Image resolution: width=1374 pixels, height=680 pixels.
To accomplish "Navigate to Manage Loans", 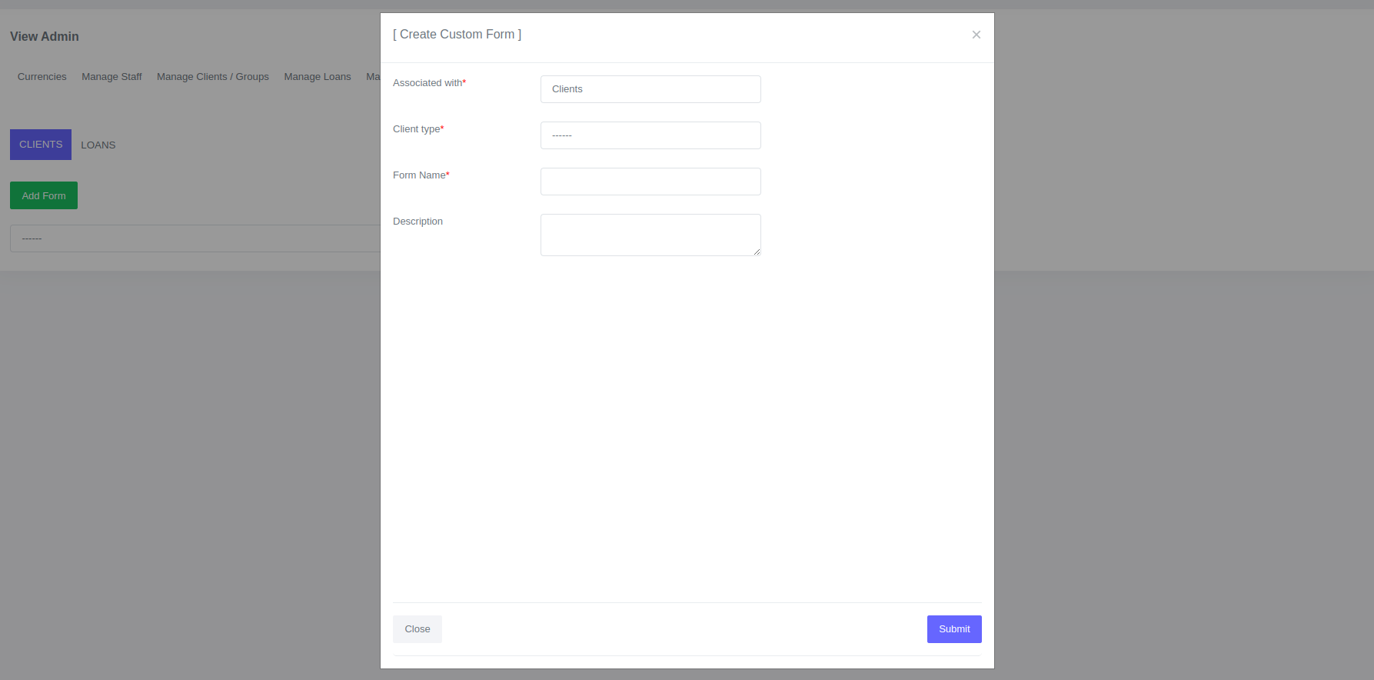I will (x=318, y=77).
